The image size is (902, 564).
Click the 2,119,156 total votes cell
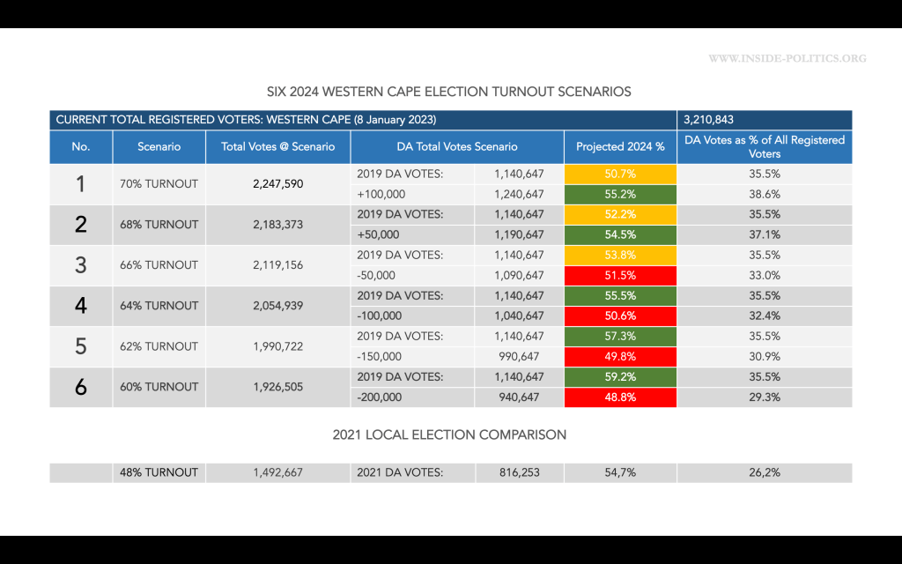(x=278, y=265)
